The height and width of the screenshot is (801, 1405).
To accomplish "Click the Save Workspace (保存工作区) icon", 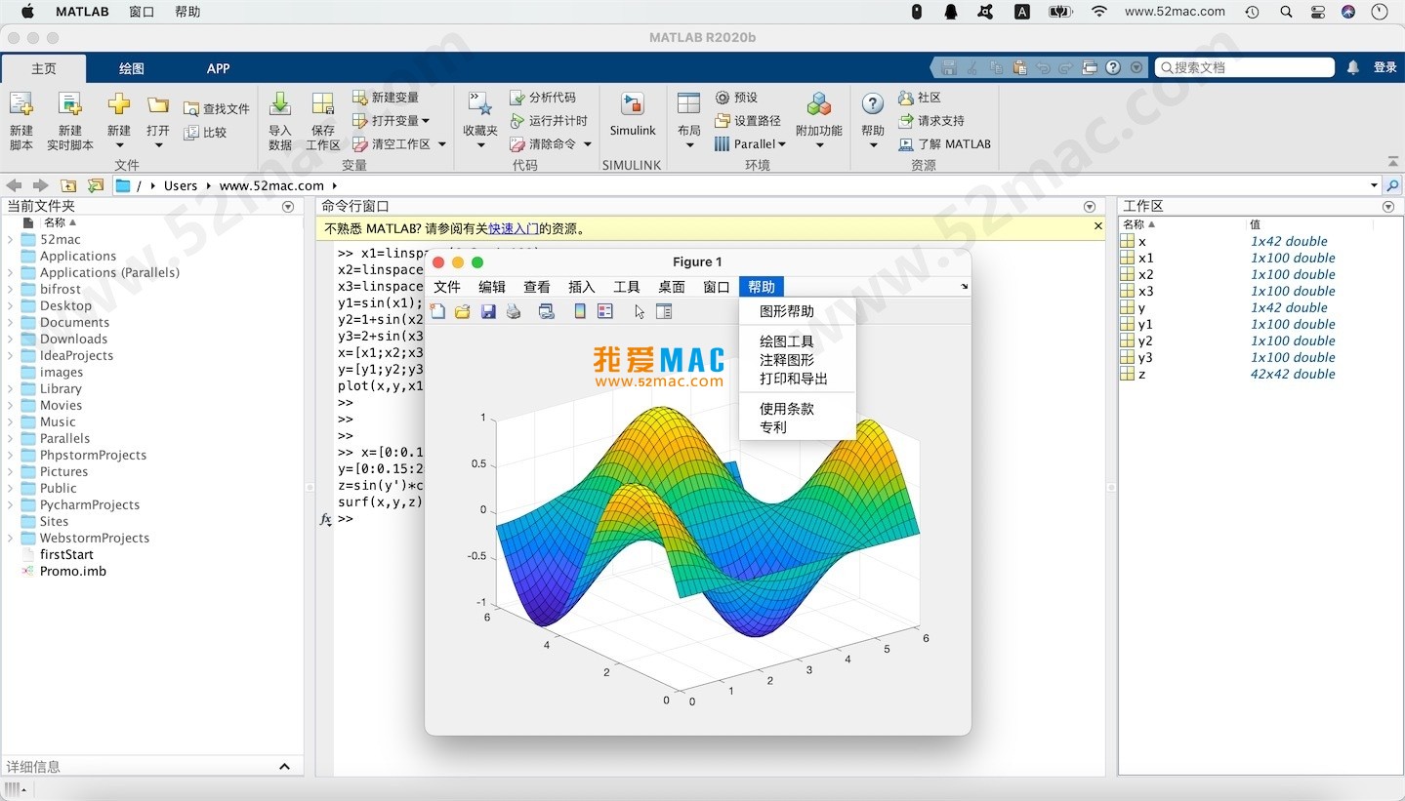I will click(x=323, y=105).
